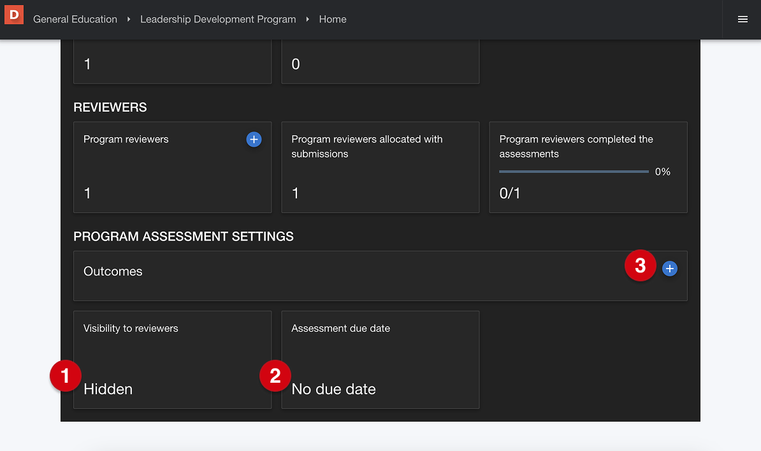Open Visibility to reviewers setting card

point(172,360)
